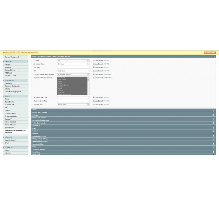Open Customer Configuration in sidebar

13,86
